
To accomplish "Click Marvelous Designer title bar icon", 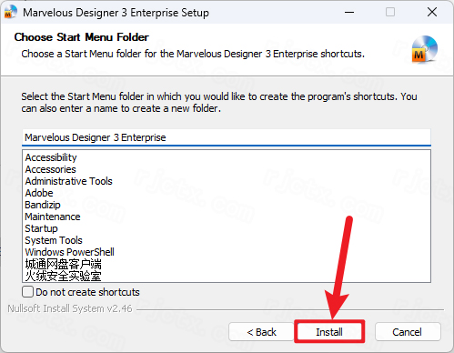I will pyautogui.click(x=10, y=12).
